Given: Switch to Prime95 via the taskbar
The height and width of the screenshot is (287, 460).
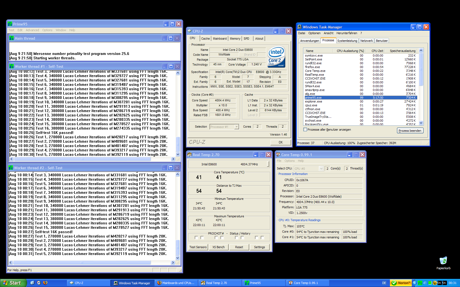Looking at the screenshot, I should pos(263,283).
